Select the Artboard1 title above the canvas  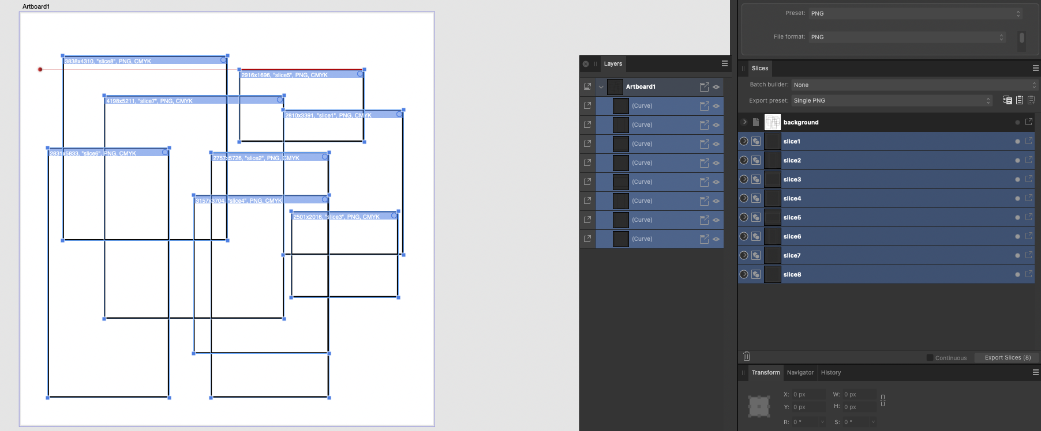[36, 6]
